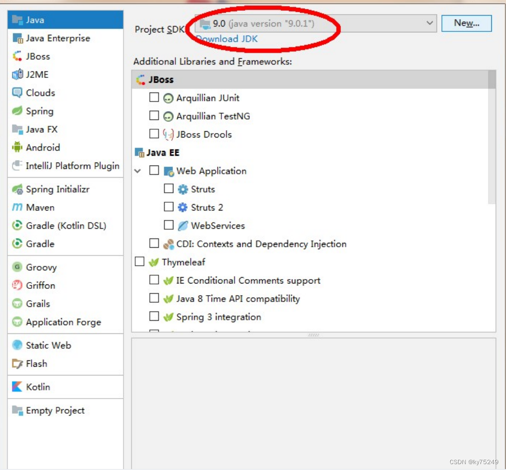506x470 pixels.
Task: Check IE Conditional Comments support
Action: (154, 280)
